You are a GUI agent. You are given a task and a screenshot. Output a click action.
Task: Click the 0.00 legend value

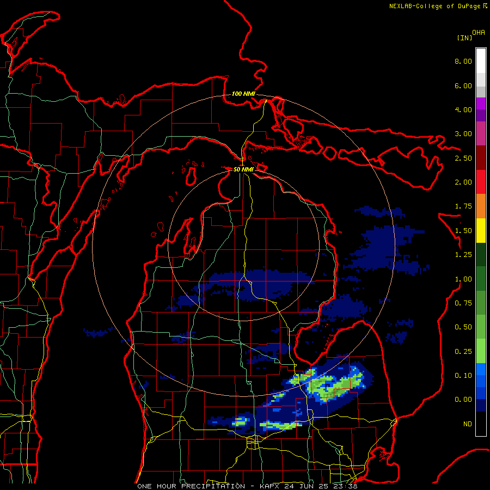(x=463, y=400)
